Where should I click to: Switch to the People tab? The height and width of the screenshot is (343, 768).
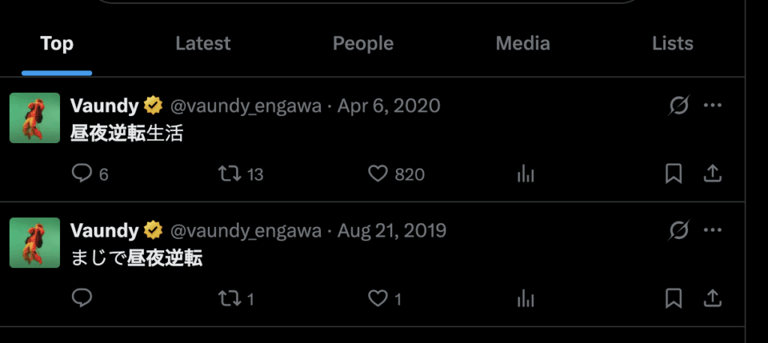pos(363,43)
